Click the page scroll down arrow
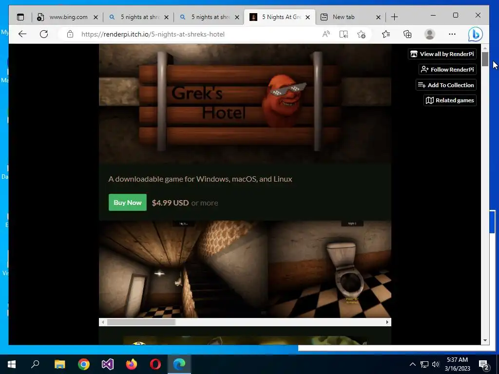499x374 pixels. tap(485, 340)
